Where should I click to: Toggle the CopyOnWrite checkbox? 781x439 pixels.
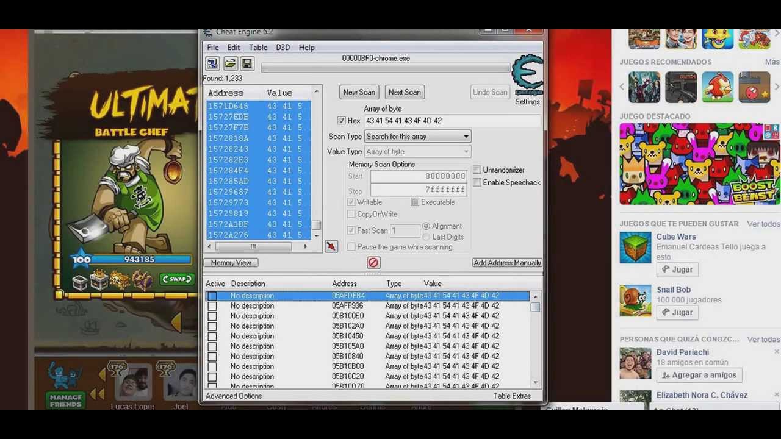[x=351, y=214]
